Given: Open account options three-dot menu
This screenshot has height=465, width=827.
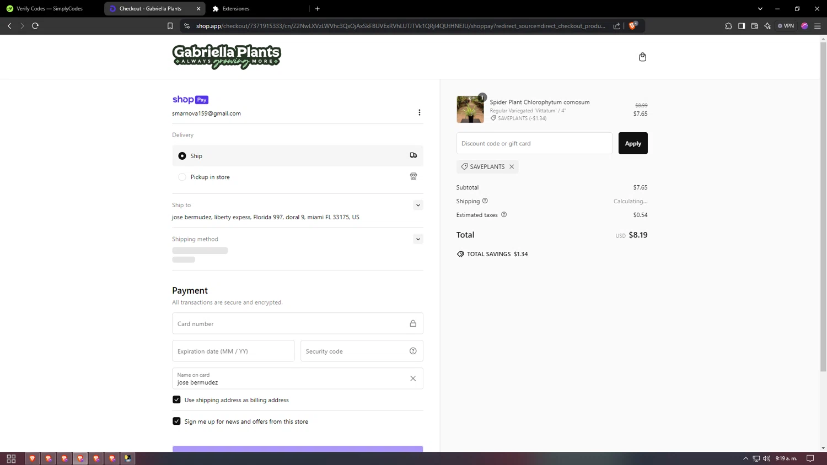Looking at the screenshot, I should click(420, 112).
